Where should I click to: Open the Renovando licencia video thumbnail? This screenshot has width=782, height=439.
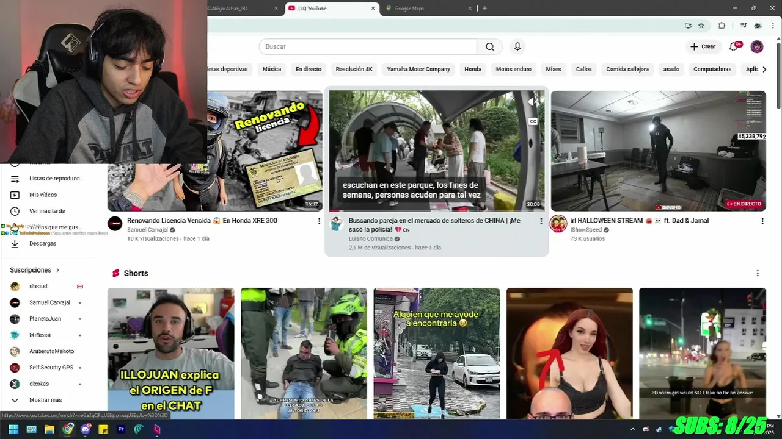(x=215, y=151)
